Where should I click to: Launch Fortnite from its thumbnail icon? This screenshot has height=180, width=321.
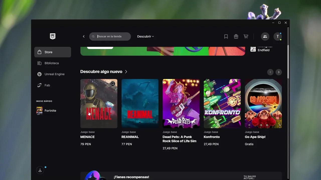point(39,111)
